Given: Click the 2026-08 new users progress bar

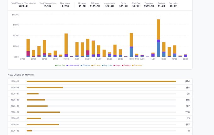Looking at the screenshot, I should 101,88.
